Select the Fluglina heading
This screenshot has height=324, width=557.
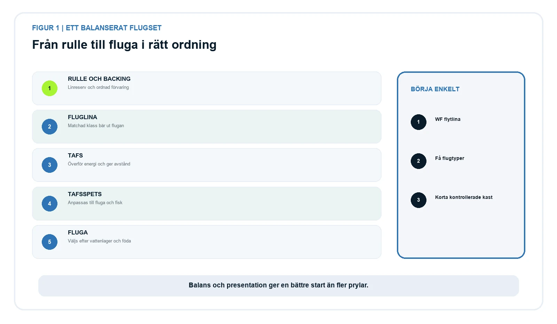pos(83,117)
